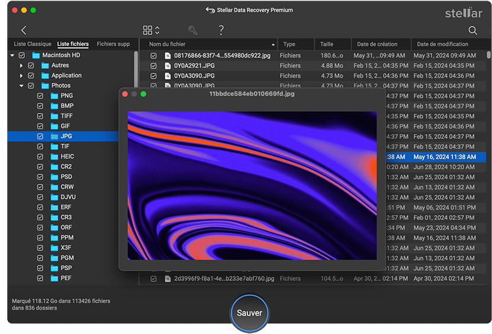Viewport: 492px width, 334px height.
Task: Go back using the back arrow
Action: 24,30
